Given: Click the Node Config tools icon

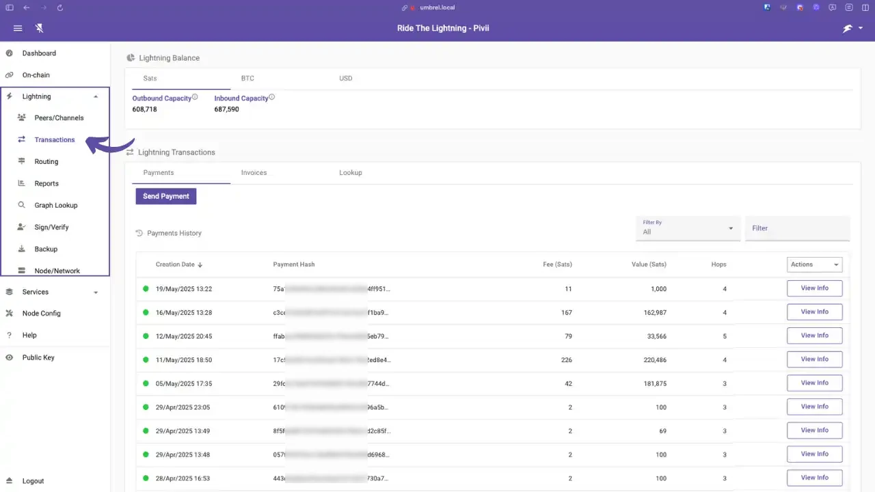Looking at the screenshot, I should click(x=9, y=314).
